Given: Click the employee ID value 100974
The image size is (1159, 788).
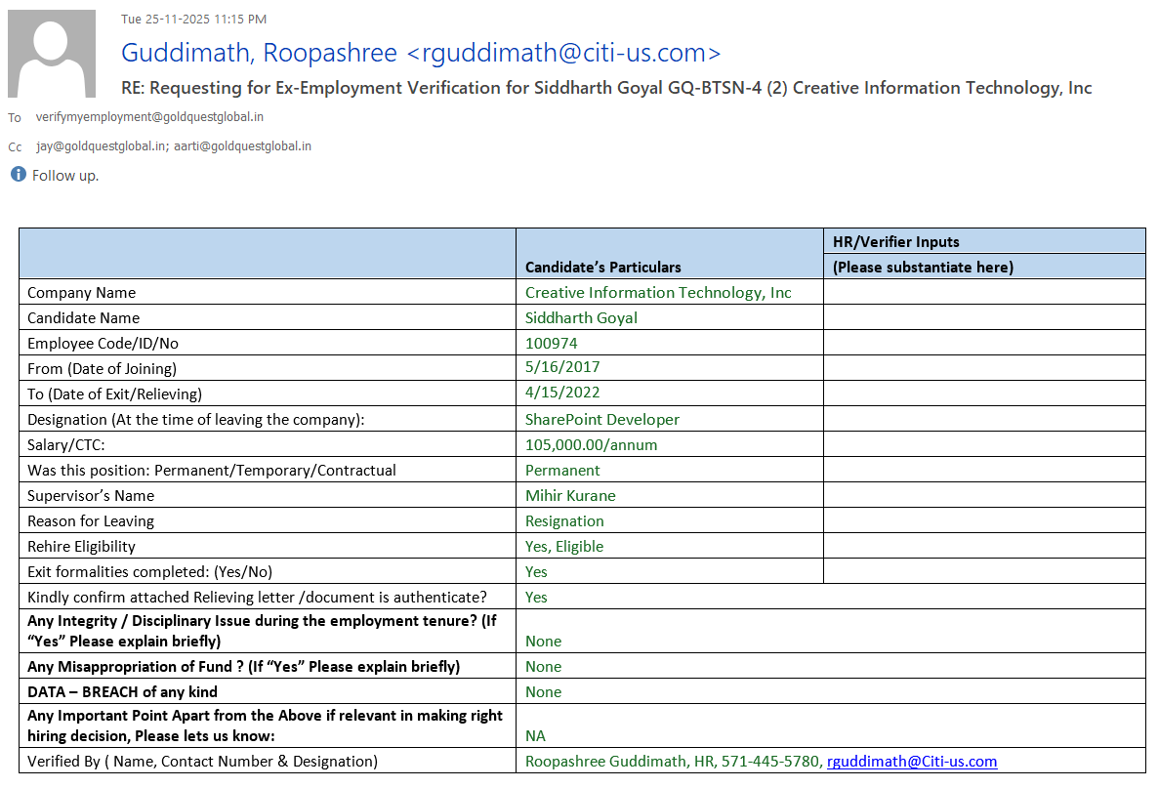Looking at the screenshot, I should [x=551, y=343].
